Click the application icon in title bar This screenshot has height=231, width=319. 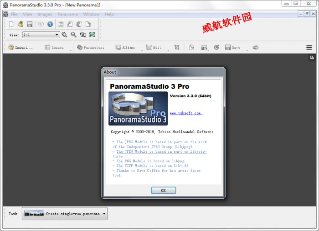(x=5, y=5)
